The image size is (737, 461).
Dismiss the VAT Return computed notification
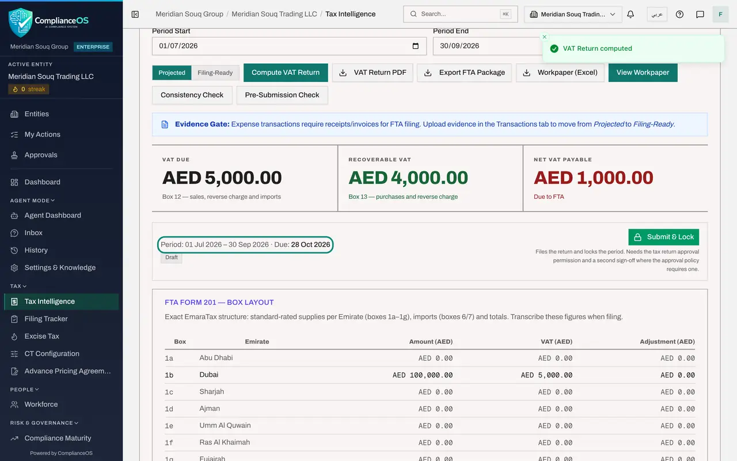coord(545,37)
